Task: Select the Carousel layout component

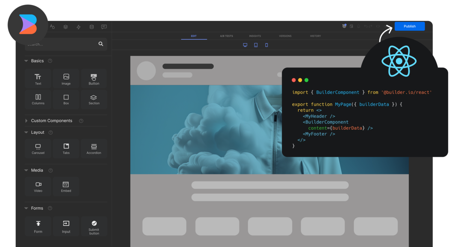Action: point(38,149)
